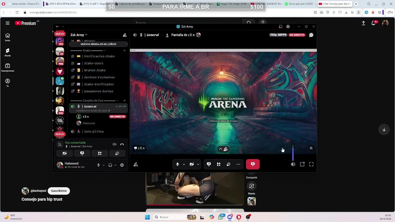
Task: Share screen button in voice connected panel
Action: pyautogui.click(x=82, y=153)
